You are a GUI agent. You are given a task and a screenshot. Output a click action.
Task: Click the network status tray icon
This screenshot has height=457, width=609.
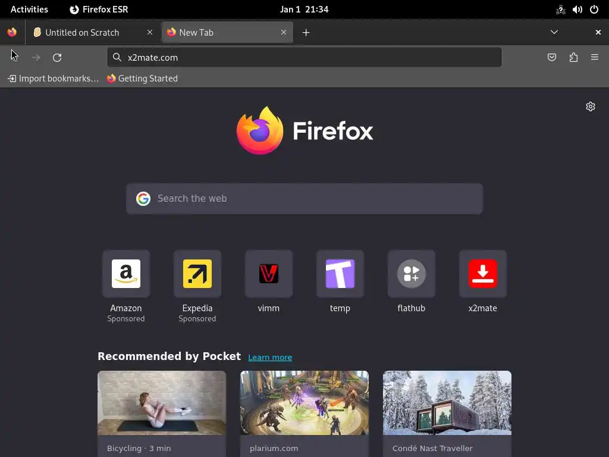560,10
